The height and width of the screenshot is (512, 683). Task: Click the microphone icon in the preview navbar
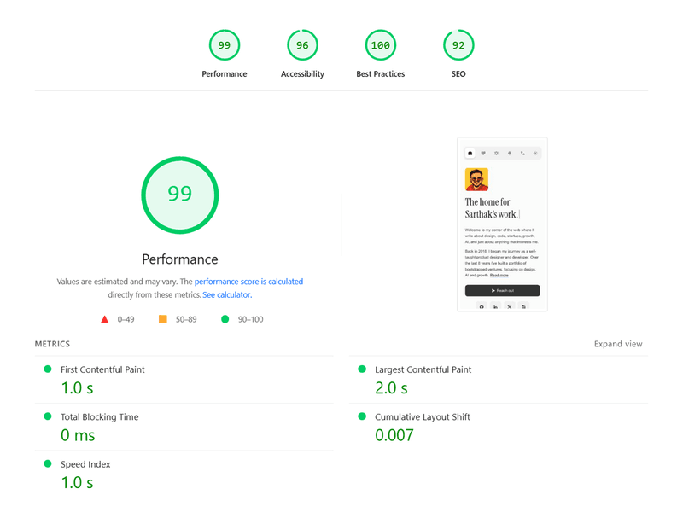point(510,154)
